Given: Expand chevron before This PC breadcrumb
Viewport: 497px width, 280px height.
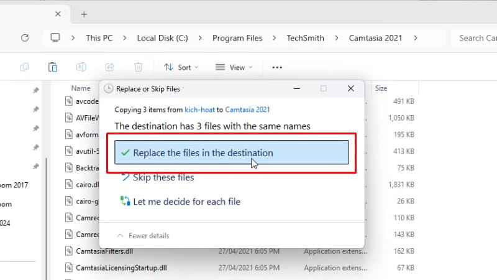Looking at the screenshot, I should pyautogui.click(x=73, y=38).
